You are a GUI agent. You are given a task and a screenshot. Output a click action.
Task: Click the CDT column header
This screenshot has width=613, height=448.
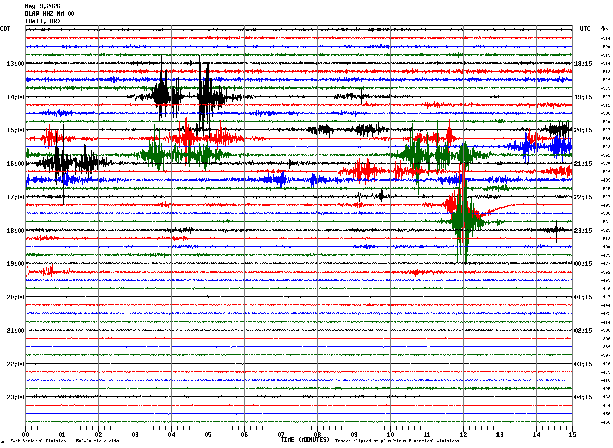(5, 29)
